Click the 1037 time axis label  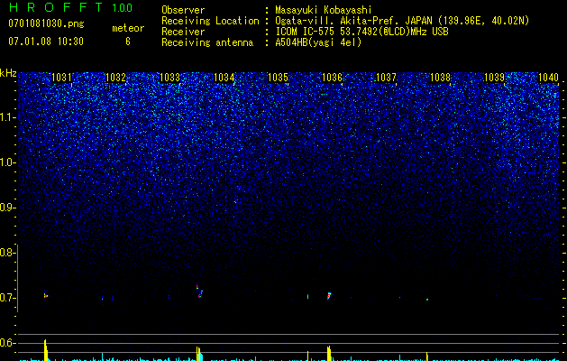coord(386,78)
